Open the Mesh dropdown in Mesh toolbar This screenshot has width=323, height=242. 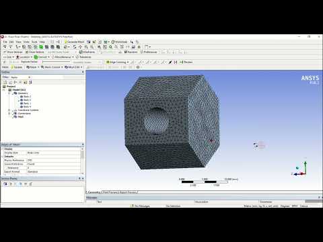(33, 67)
